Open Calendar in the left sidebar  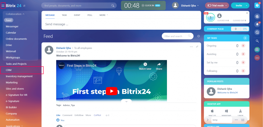coord(11,33)
